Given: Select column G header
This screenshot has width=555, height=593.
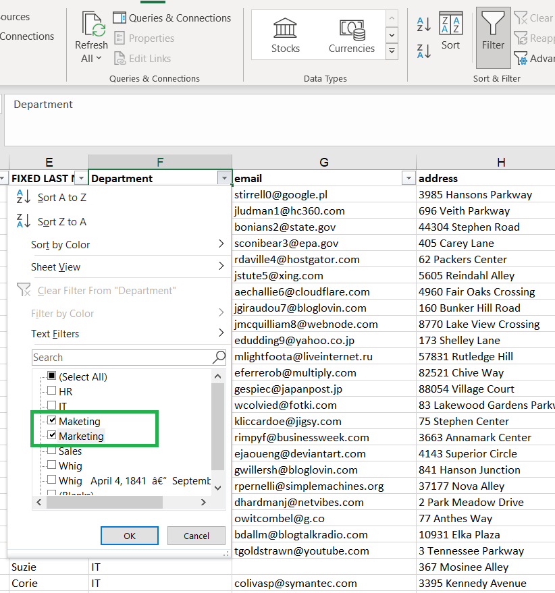Looking at the screenshot, I should click(323, 162).
